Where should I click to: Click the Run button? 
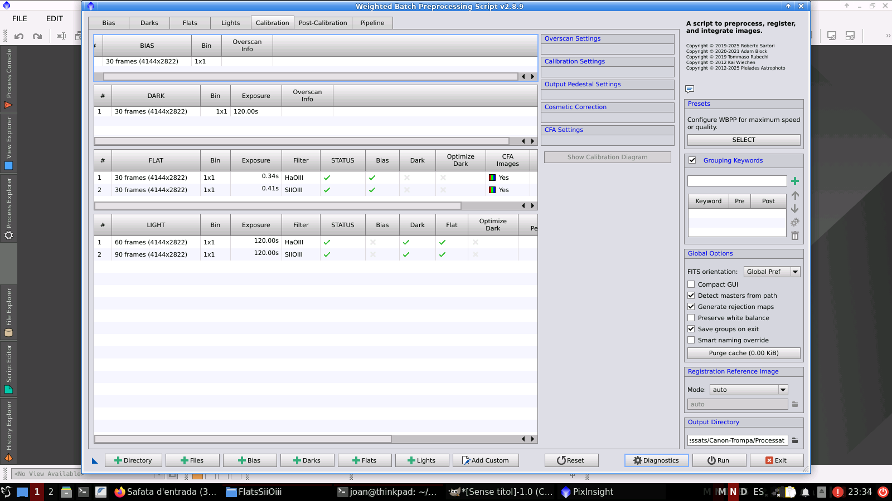(x=718, y=460)
